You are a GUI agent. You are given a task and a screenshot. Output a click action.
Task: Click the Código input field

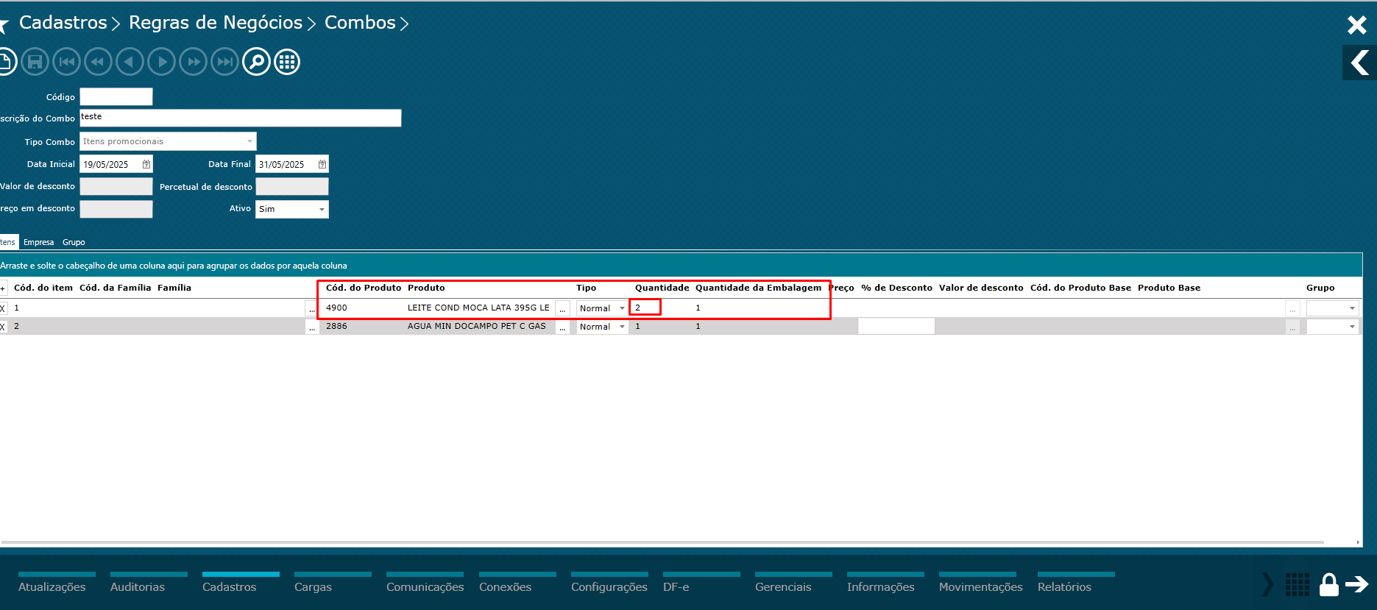tap(116, 96)
